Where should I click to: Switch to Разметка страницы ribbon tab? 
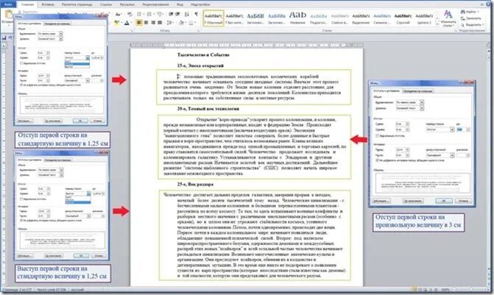click(77, 4)
